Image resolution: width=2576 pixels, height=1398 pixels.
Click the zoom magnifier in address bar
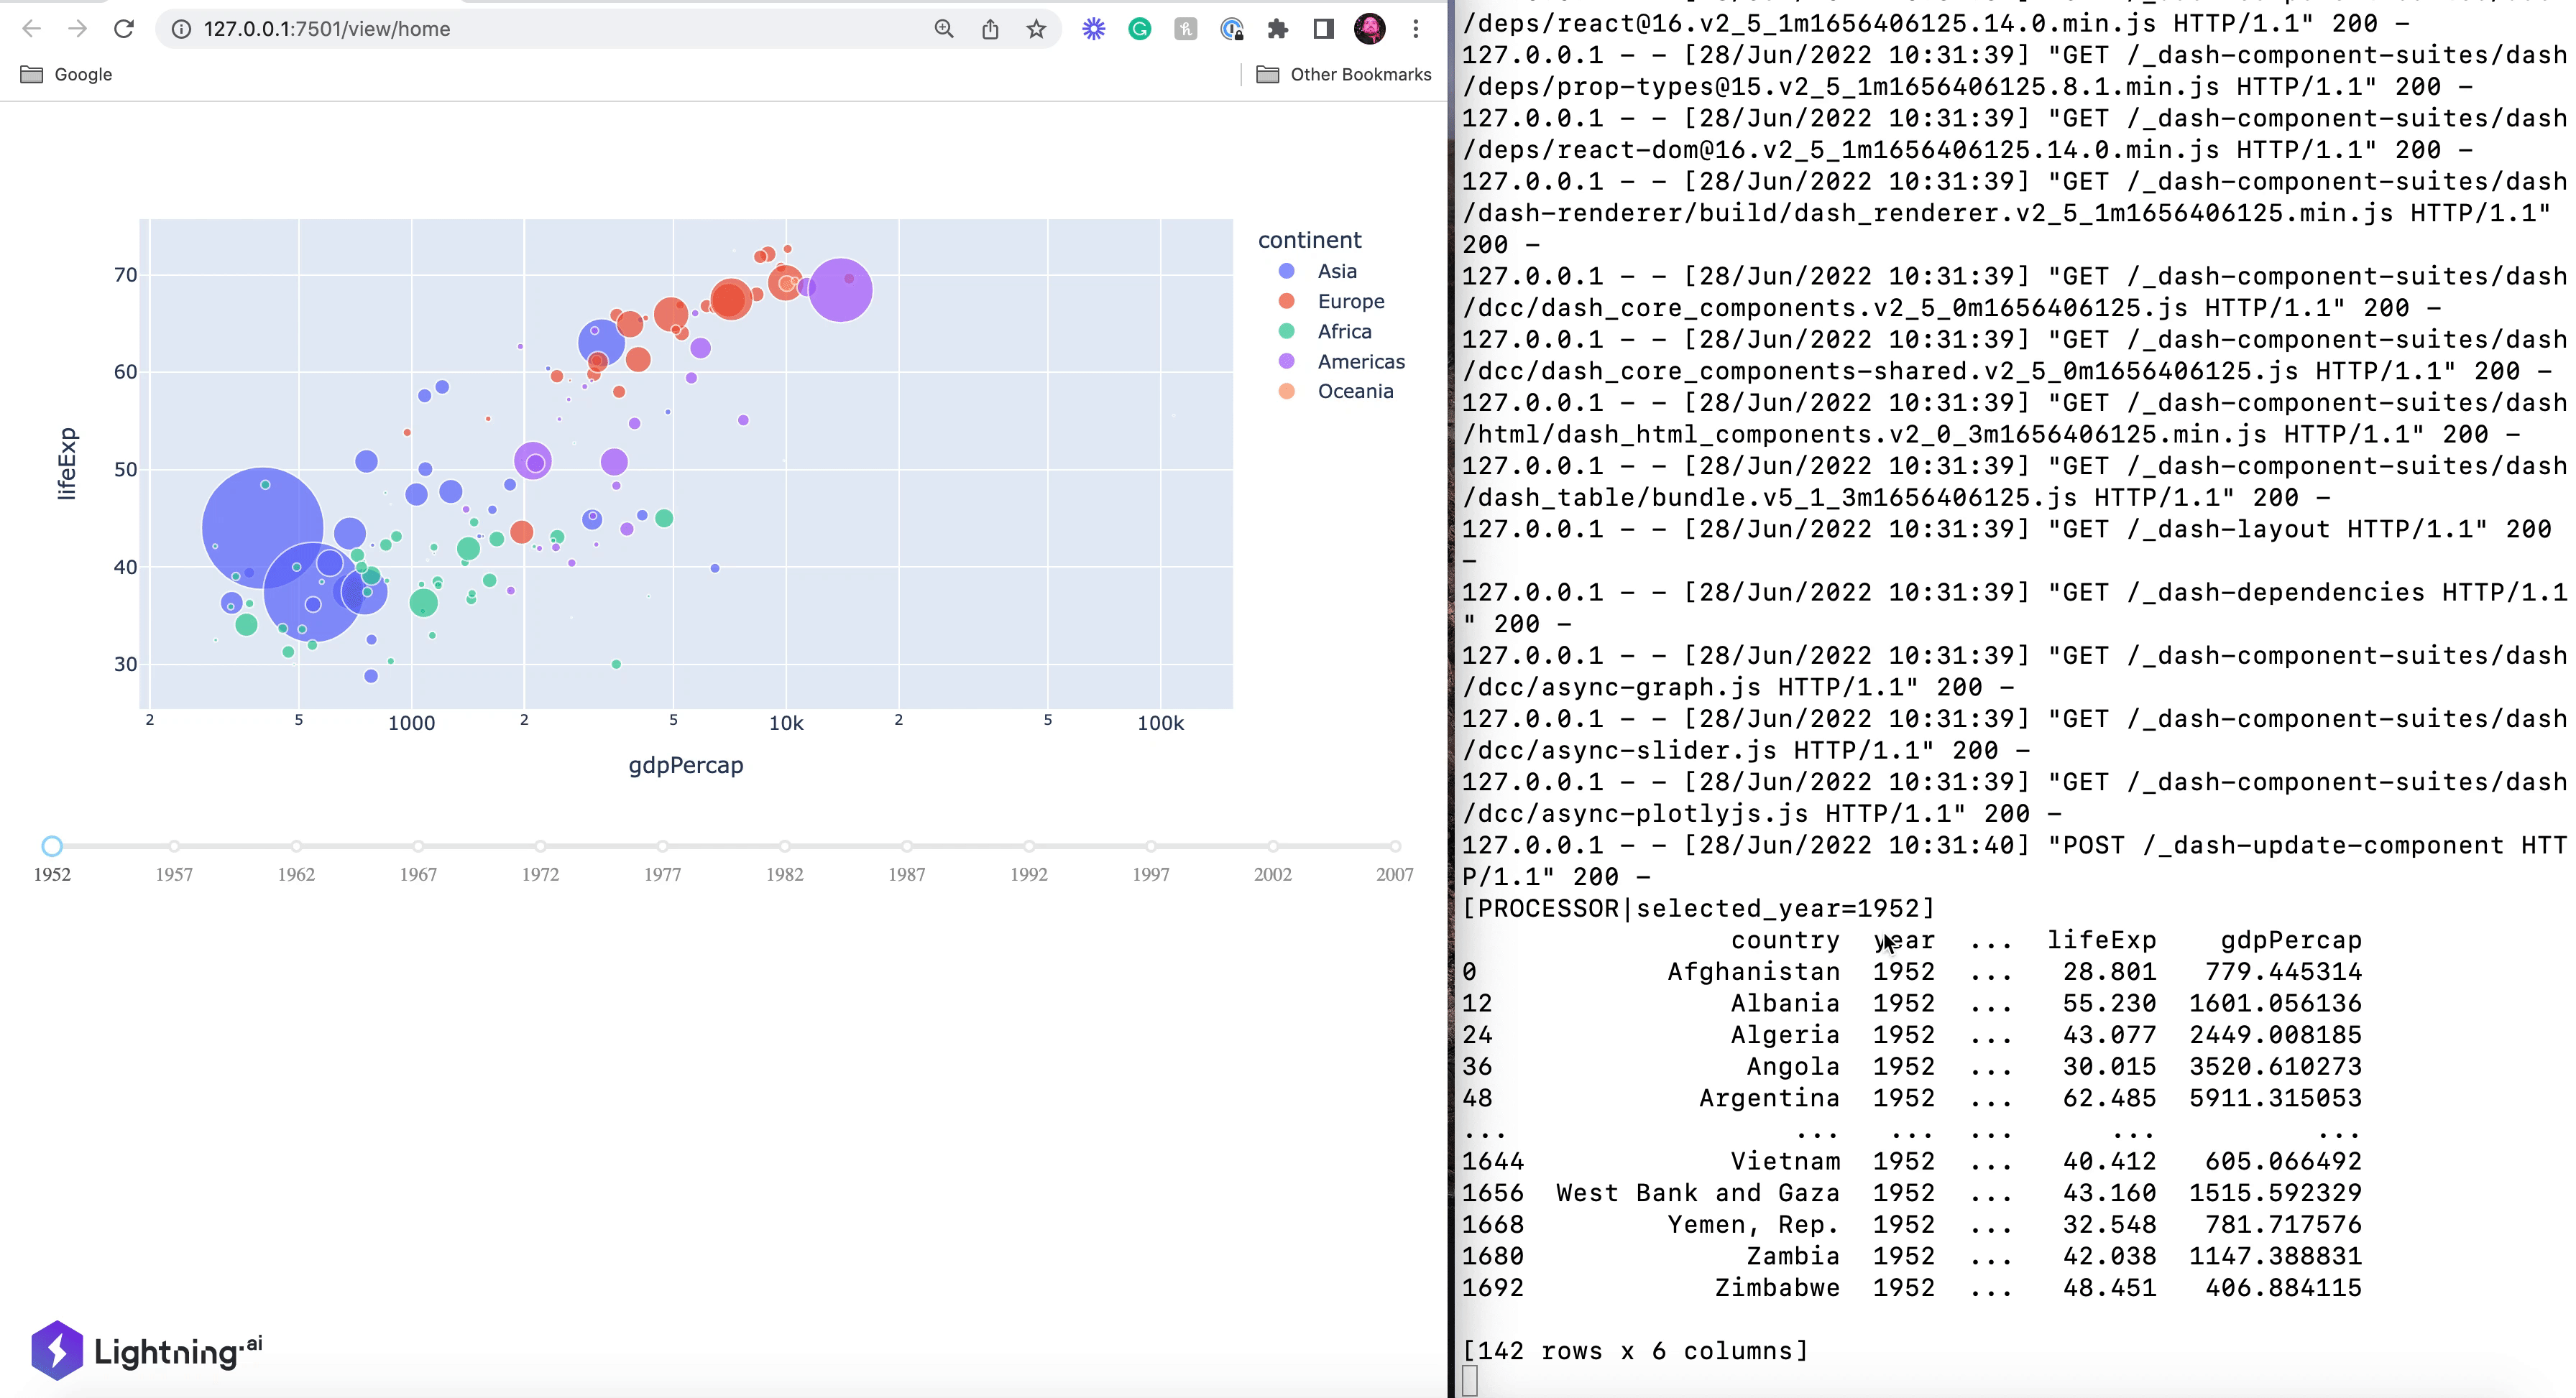coord(943,29)
